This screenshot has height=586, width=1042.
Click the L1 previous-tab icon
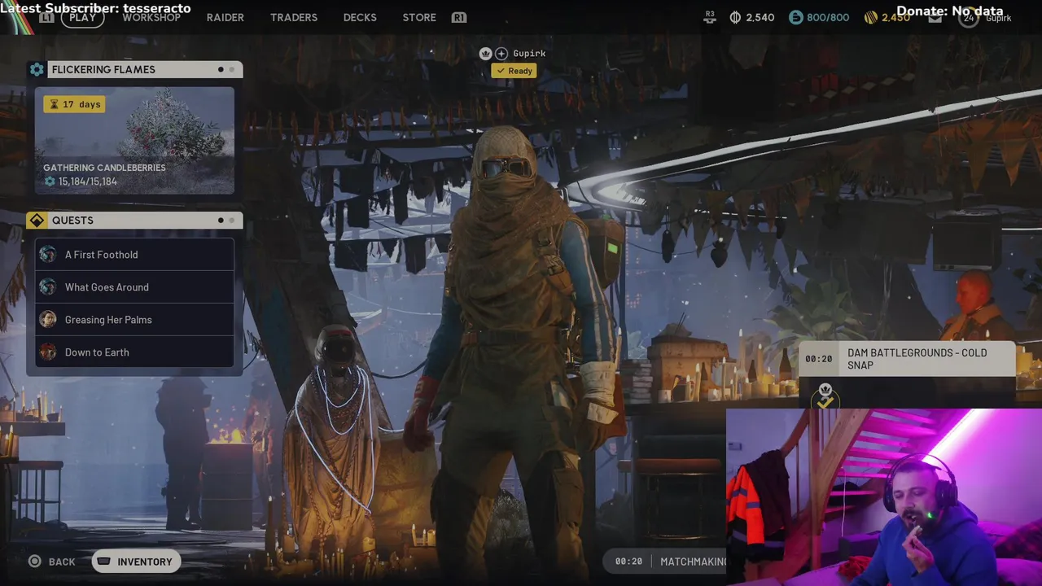coord(46,17)
